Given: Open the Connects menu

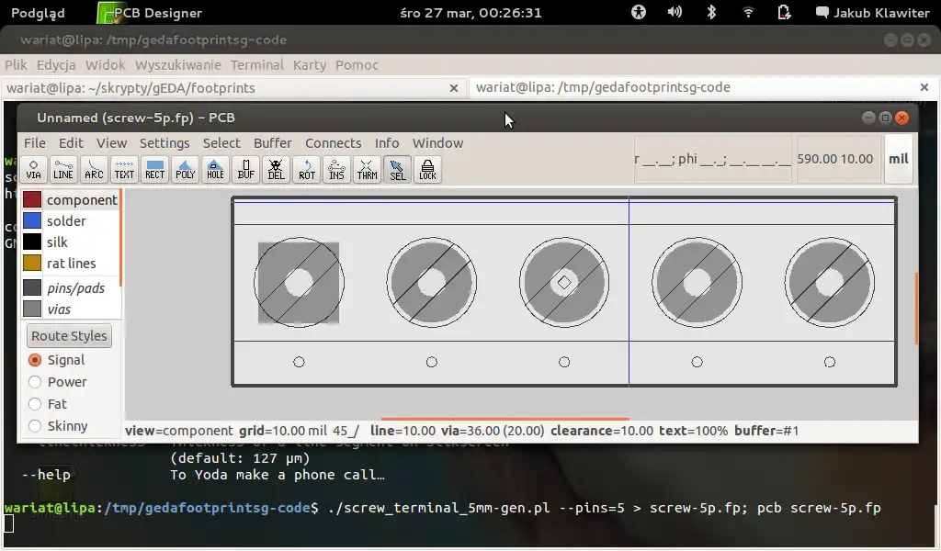Looking at the screenshot, I should [333, 143].
